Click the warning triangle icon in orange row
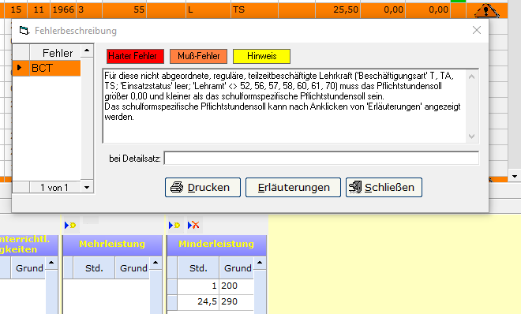 coord(486,10)
